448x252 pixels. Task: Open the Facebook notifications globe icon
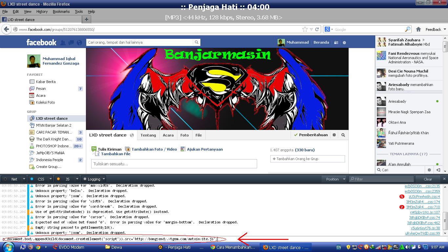pos(79,42)
